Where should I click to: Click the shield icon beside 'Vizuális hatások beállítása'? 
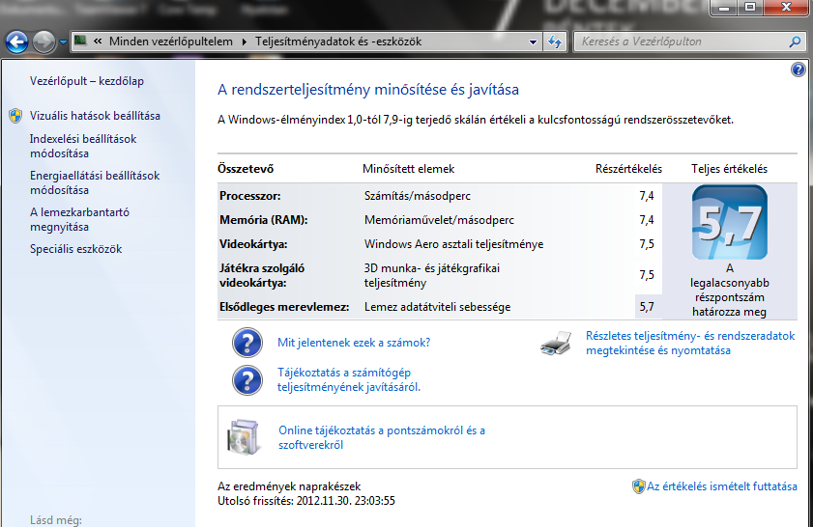coord(15,116)
